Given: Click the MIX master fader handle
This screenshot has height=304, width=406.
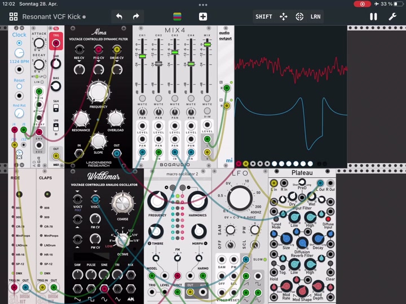Looking at the screenshot, I should tap(207, 44).
